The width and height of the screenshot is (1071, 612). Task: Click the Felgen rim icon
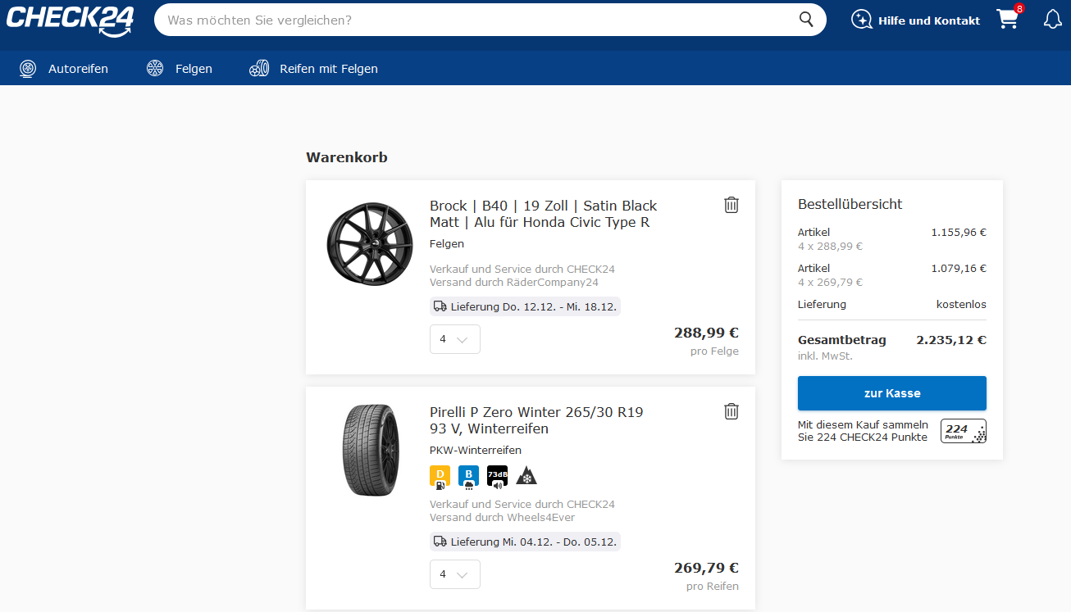(x=155, y=69)
